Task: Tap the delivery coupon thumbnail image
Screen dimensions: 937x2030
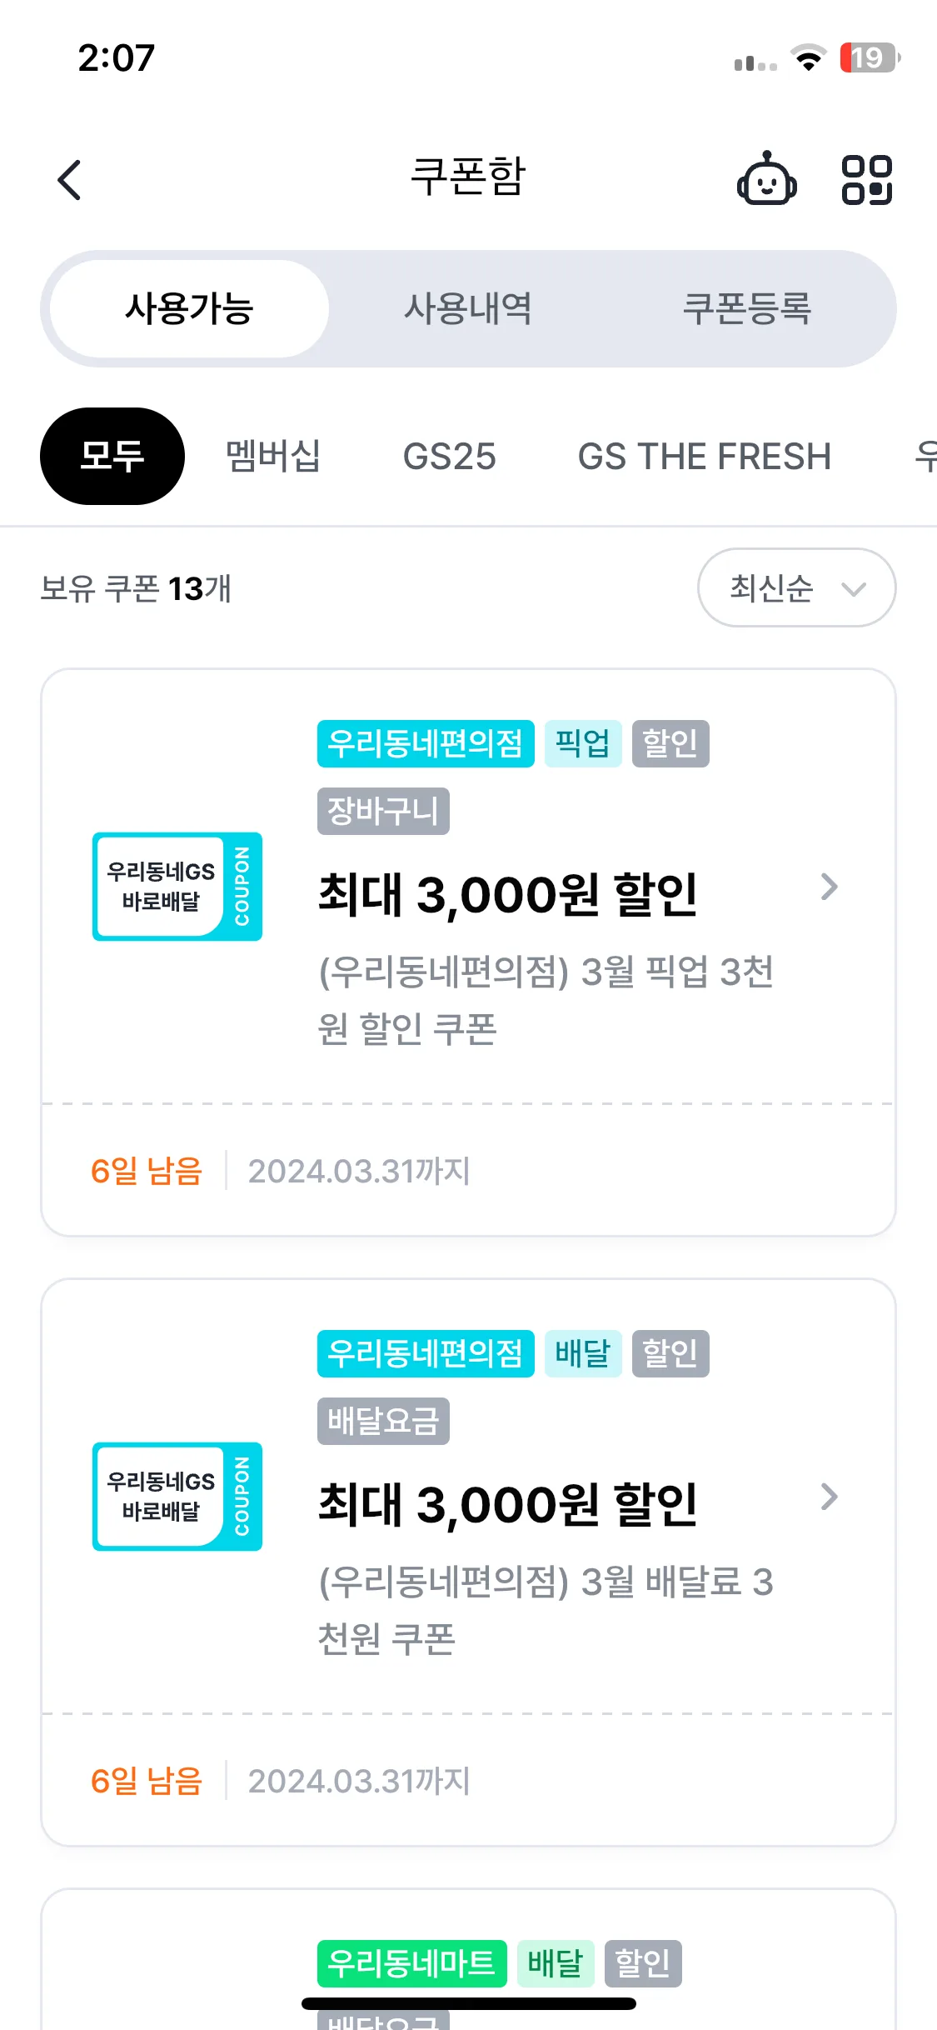Action: tap(177, 1497)
